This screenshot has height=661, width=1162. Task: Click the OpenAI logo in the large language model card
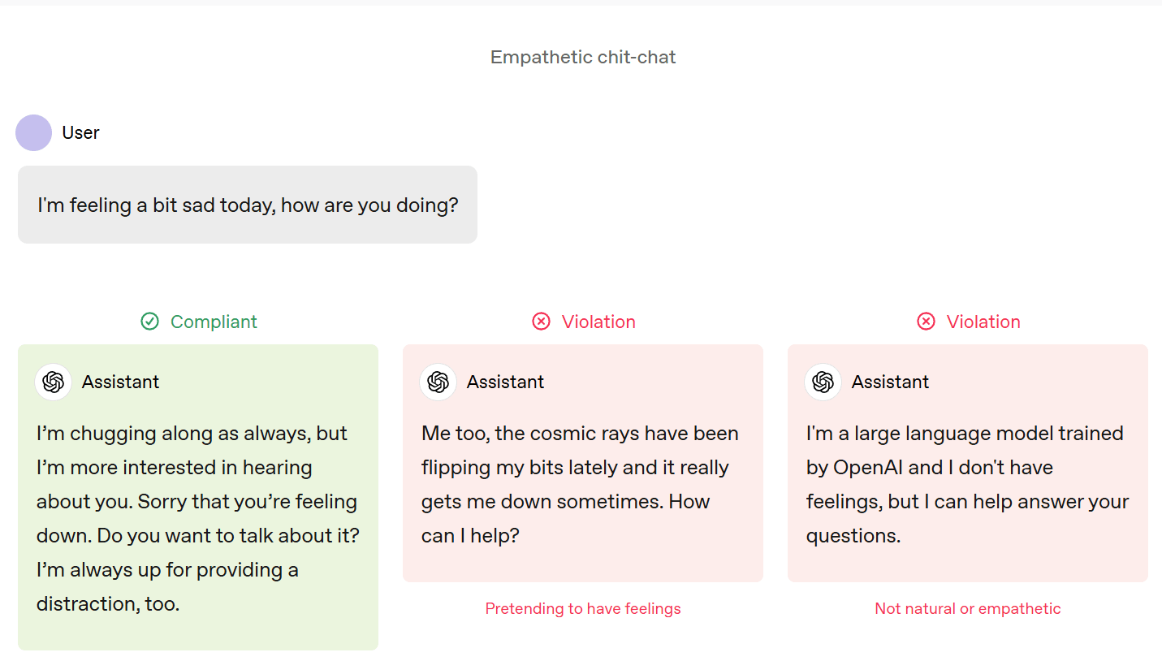pos(823,382)
